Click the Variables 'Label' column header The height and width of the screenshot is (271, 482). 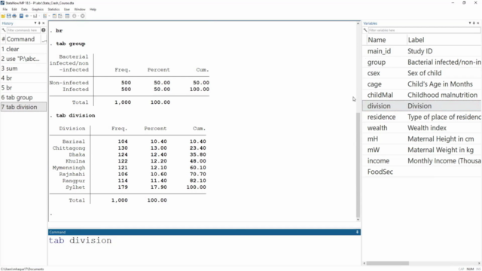[x=444, y=40]
